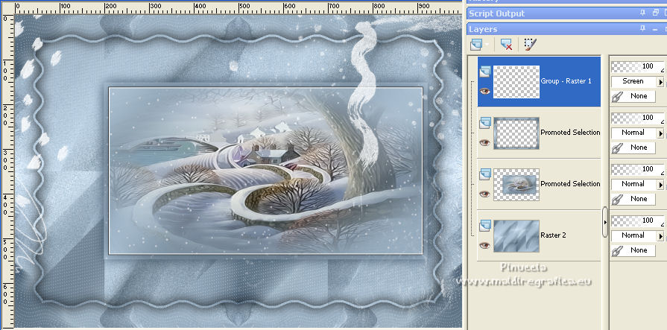Click the Delete Layer icon with red X
Viewport: 667px width, 330px height.
506,44
